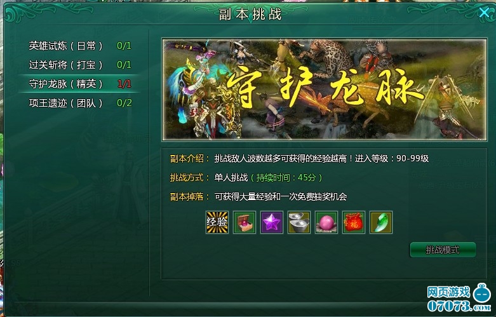Click the green jade reward icon
Viewport: 496px width, 317px height.
click(381, 222)
